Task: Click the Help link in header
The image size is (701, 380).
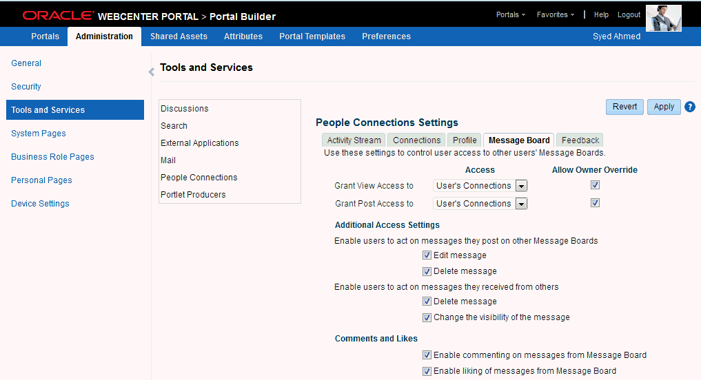Action: 601,14
